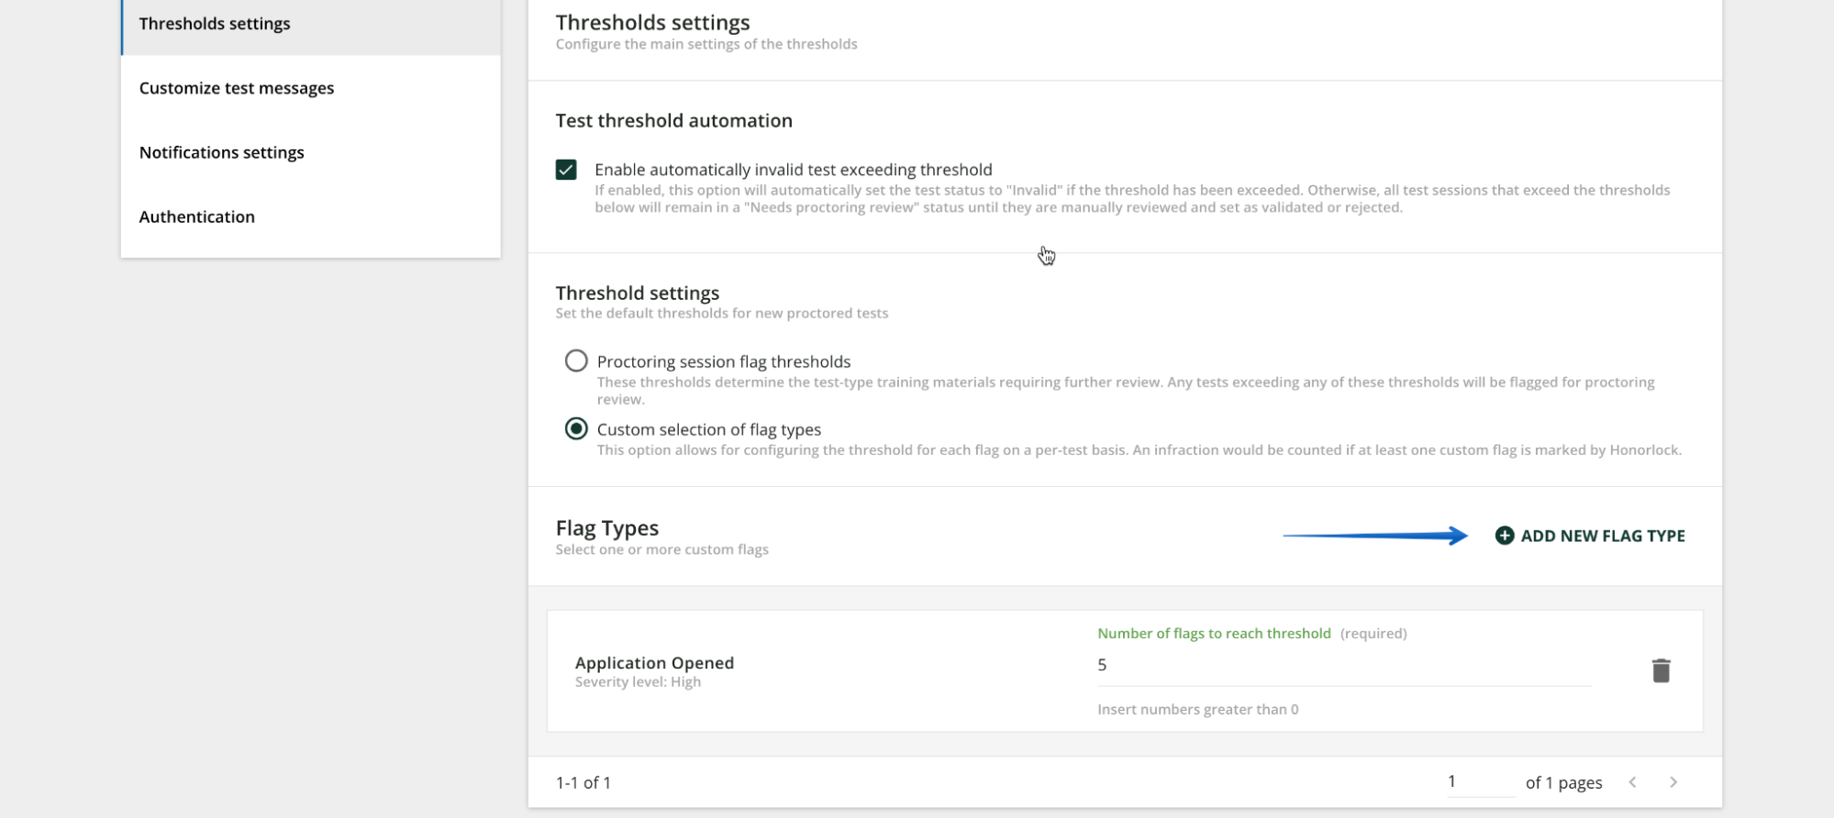This screenshot has height=819, width=1834.
Task: Click the Severity level: High text
Action: [638, 682]
